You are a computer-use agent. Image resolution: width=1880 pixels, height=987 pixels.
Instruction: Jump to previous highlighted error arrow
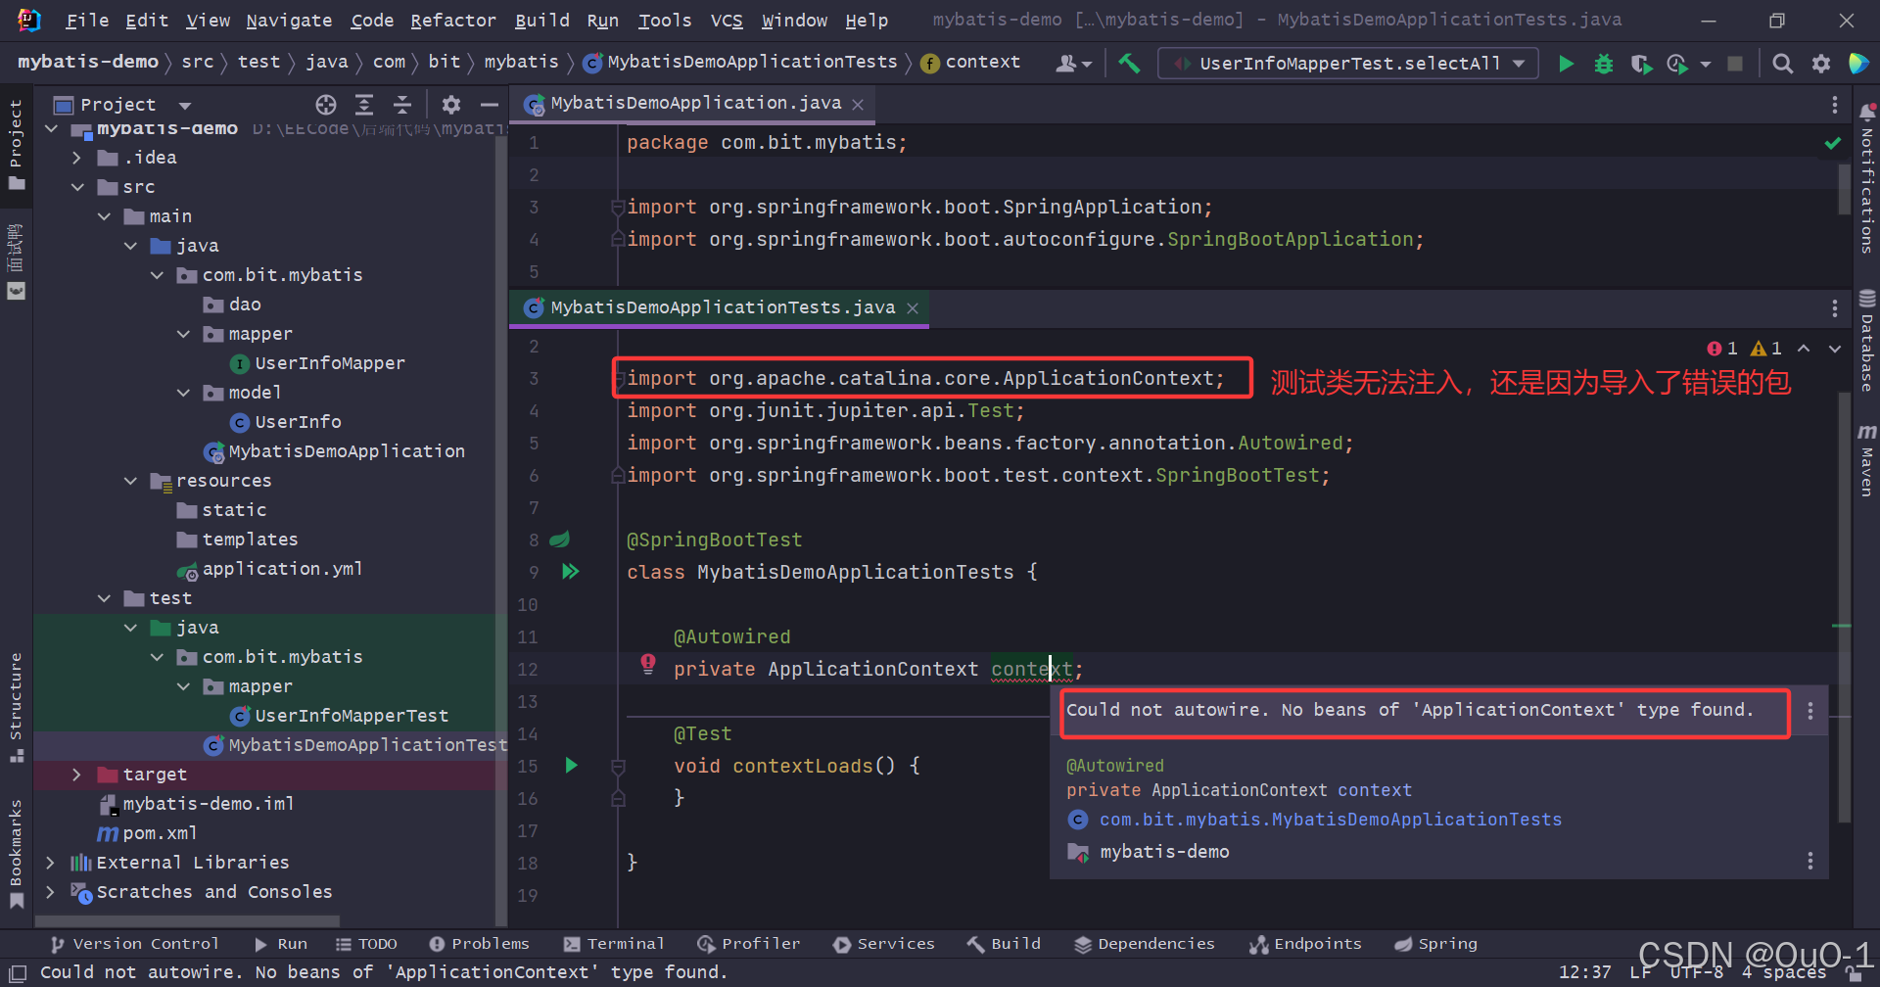point(1804,349)
